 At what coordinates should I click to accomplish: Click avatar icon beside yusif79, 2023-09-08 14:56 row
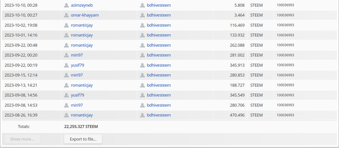pyautogui.click(x=66, y=95)
